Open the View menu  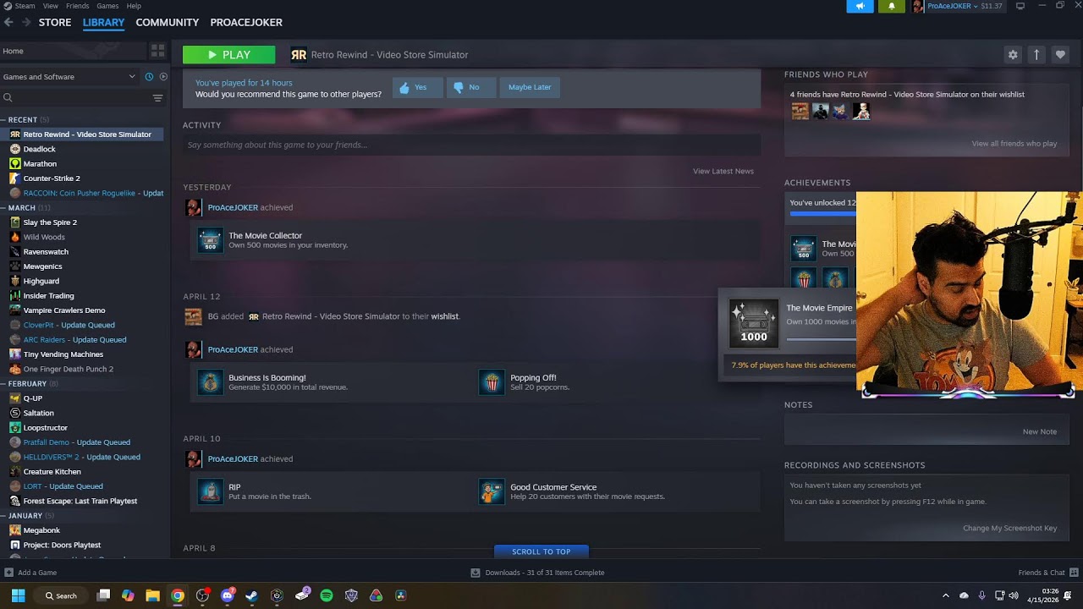click(51, 6)
